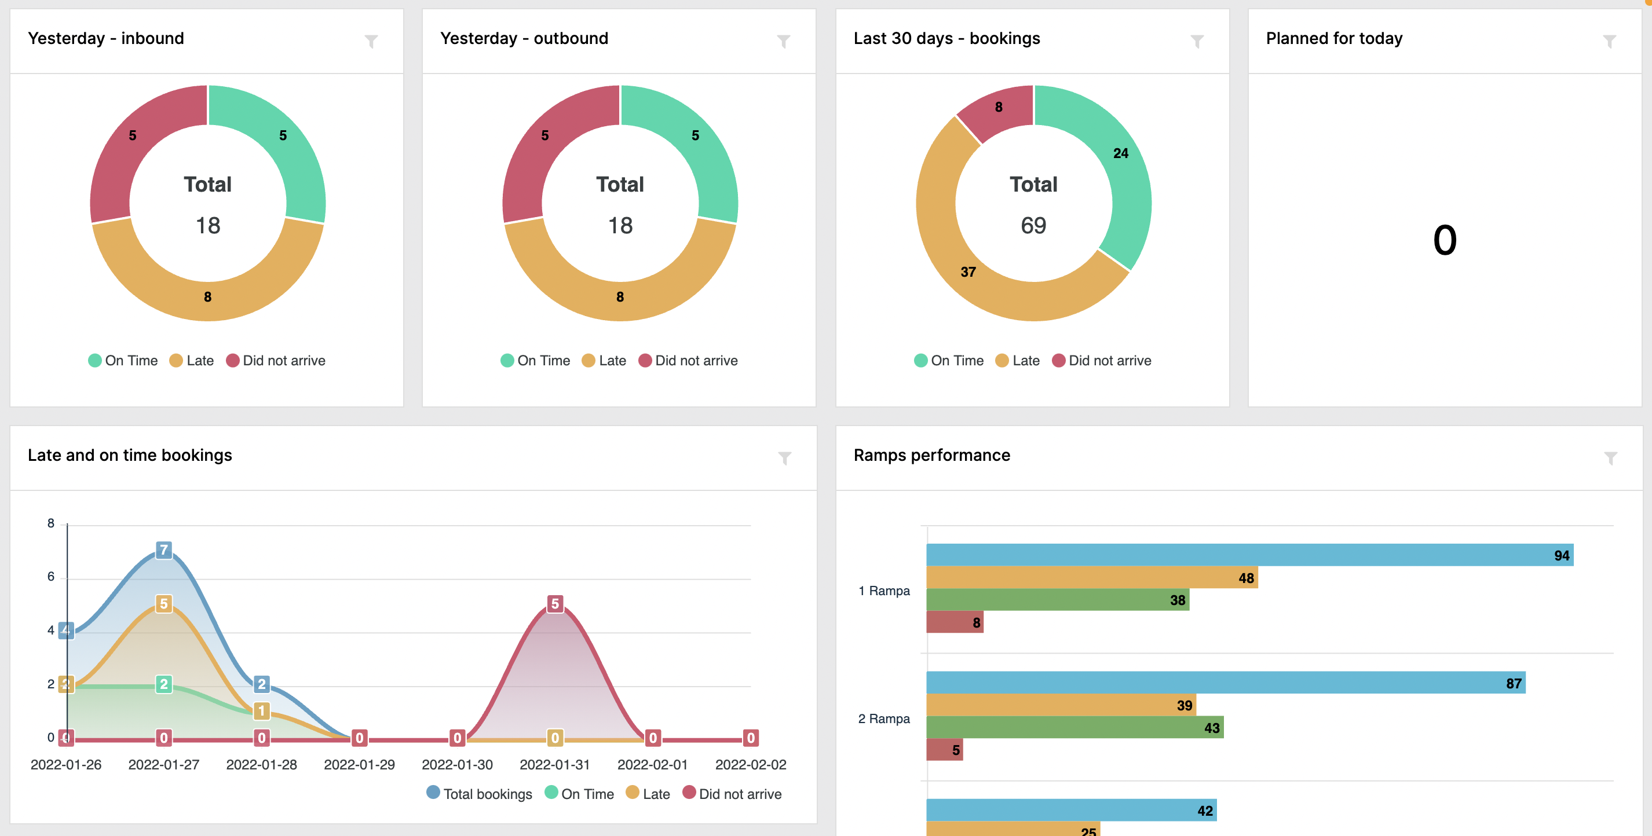Click the red peak point 5 on 2022-01-31
1652x836 pixels.
[x=555, y=604]
